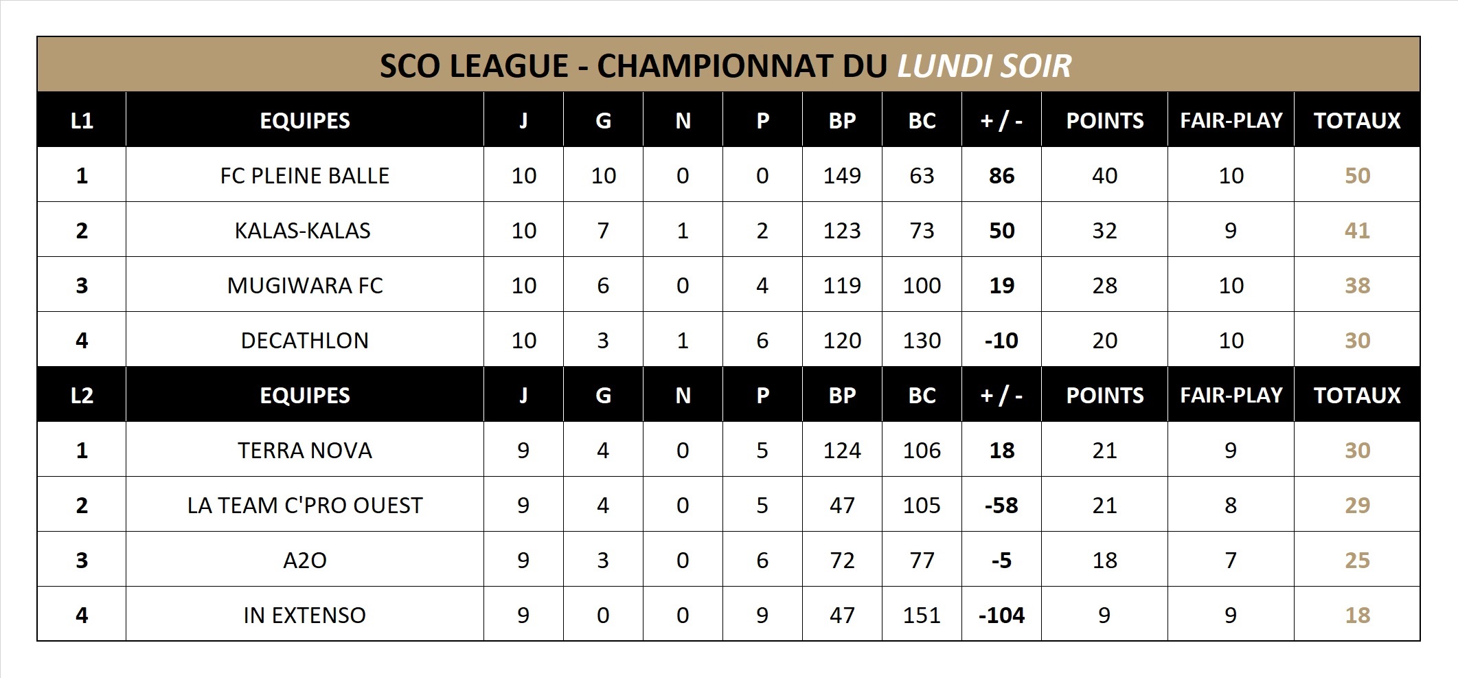Click FC PLEINE BALLE's total of 50
The height and width of the screenshot is (678, 1458).
pos(1357,176)
